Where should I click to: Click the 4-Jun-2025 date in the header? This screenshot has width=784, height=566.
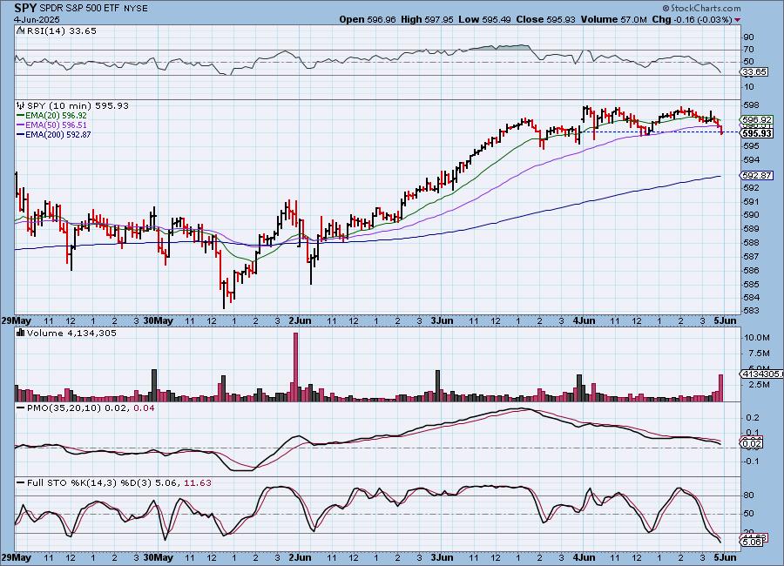tap(37, 19)
